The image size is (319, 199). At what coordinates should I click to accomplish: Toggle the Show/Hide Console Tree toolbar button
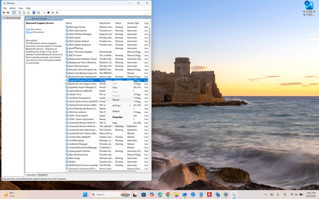click(14, 12)
